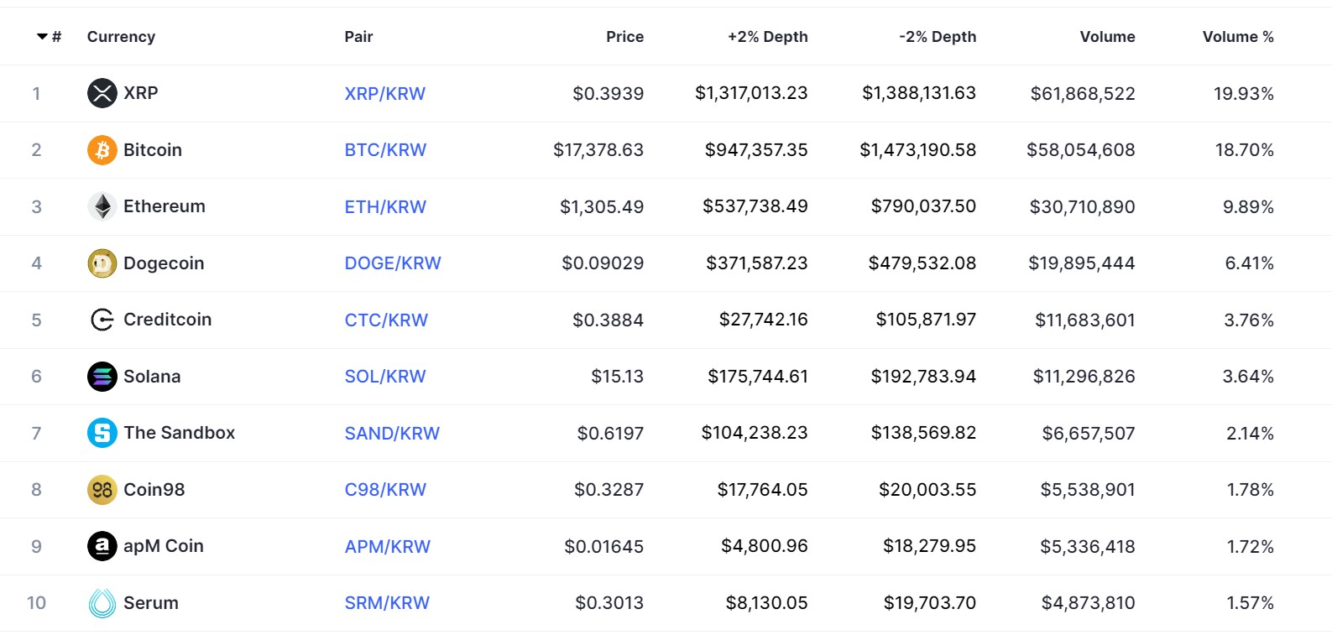The width and height of the screenshot is (1332, 635).
Task: Sort by the +2% Depth header
Action: 767,37
